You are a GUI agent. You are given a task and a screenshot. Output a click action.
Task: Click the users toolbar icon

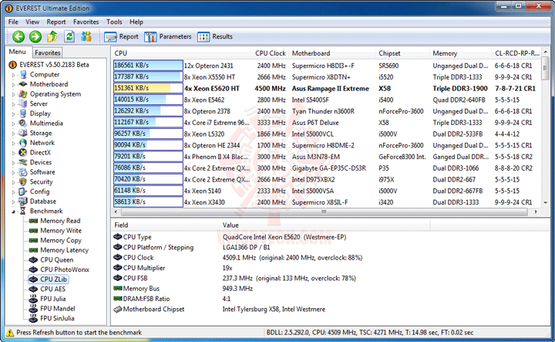pyautogui.click(x=86, y=36)
